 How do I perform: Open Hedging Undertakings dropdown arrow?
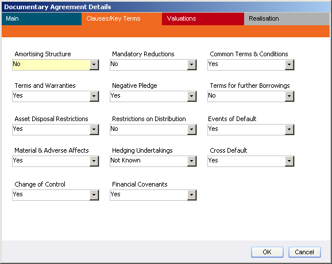tap(192, 161)
